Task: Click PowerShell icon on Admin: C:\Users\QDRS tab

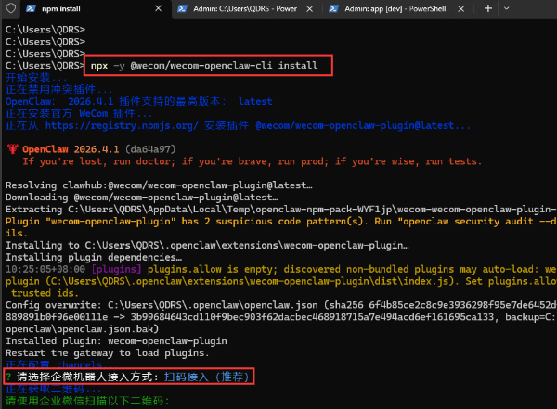Action: pos(180,9)
